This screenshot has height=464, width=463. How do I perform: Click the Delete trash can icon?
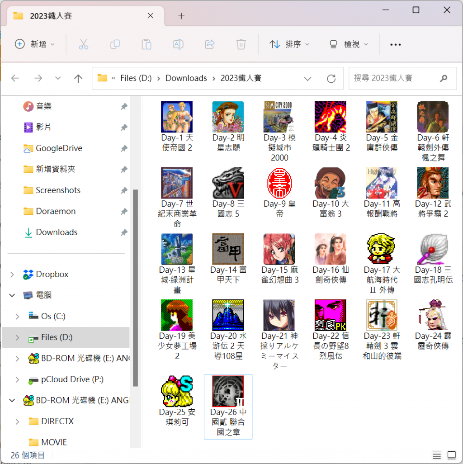pyautogui.click(x=241, y=44)
